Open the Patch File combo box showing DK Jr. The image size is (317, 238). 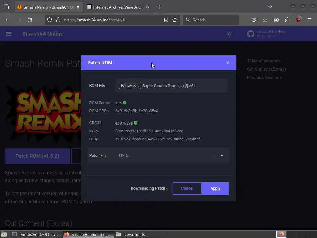159,156
